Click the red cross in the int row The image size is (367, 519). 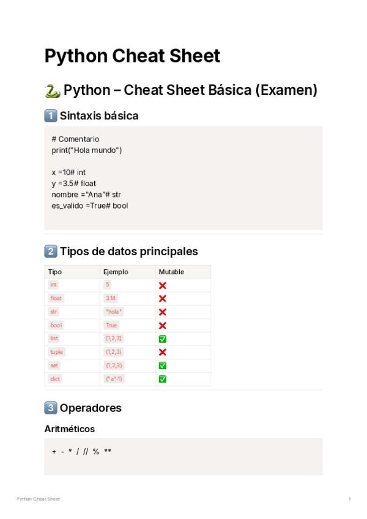click(163, 285)
